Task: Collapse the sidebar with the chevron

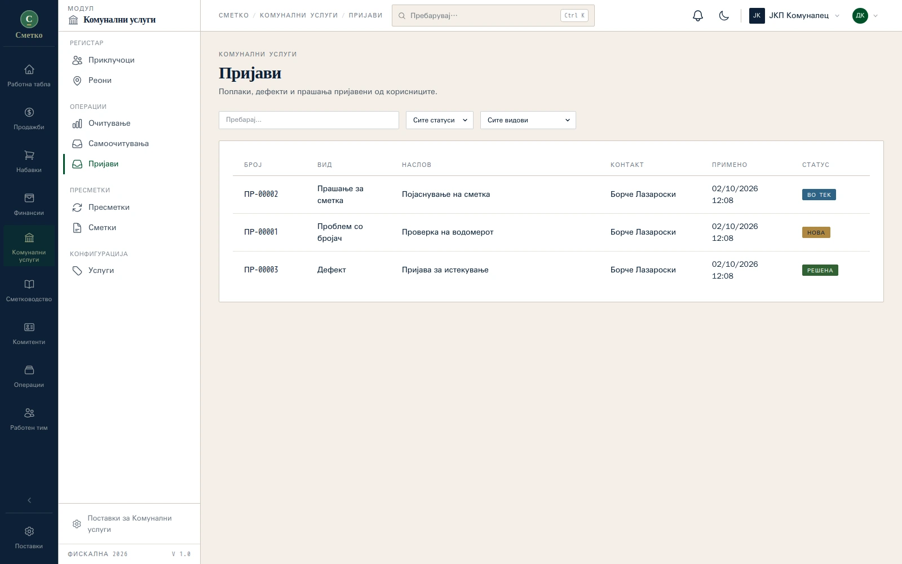Action: [x=29, y=500]
